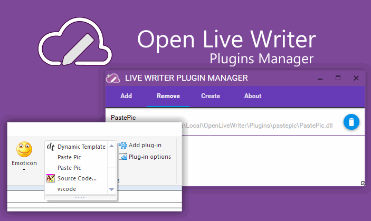Select the Dynamic Template plug-in
Screen dimensions: 371x221
81,146
